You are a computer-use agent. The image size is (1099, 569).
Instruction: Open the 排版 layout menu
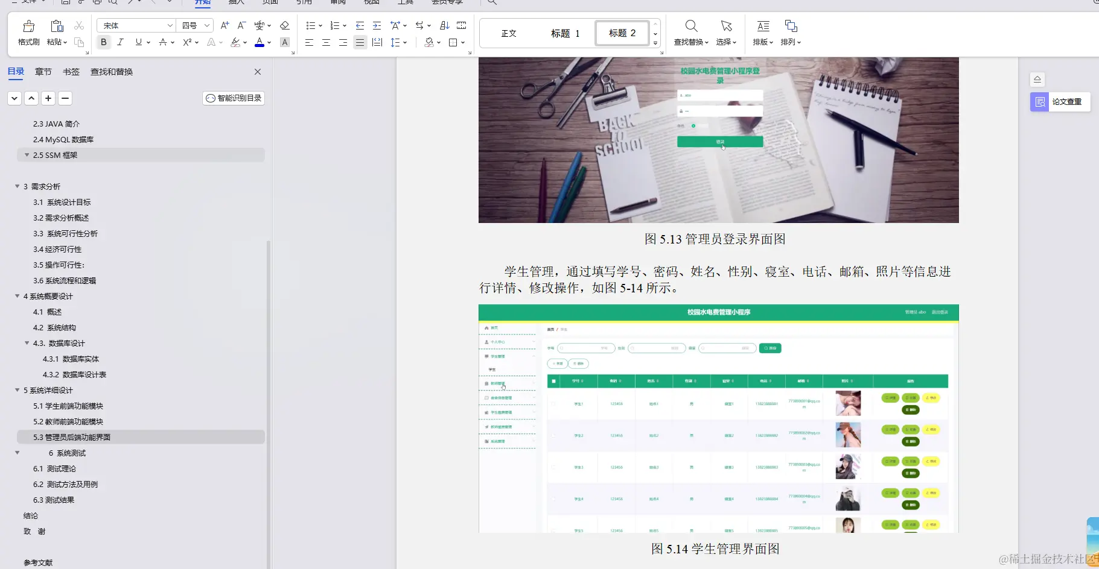tap(763, 33)
